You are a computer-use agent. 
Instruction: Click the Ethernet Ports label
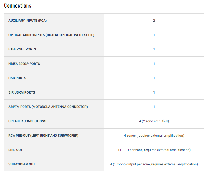[x=22, y=49]
